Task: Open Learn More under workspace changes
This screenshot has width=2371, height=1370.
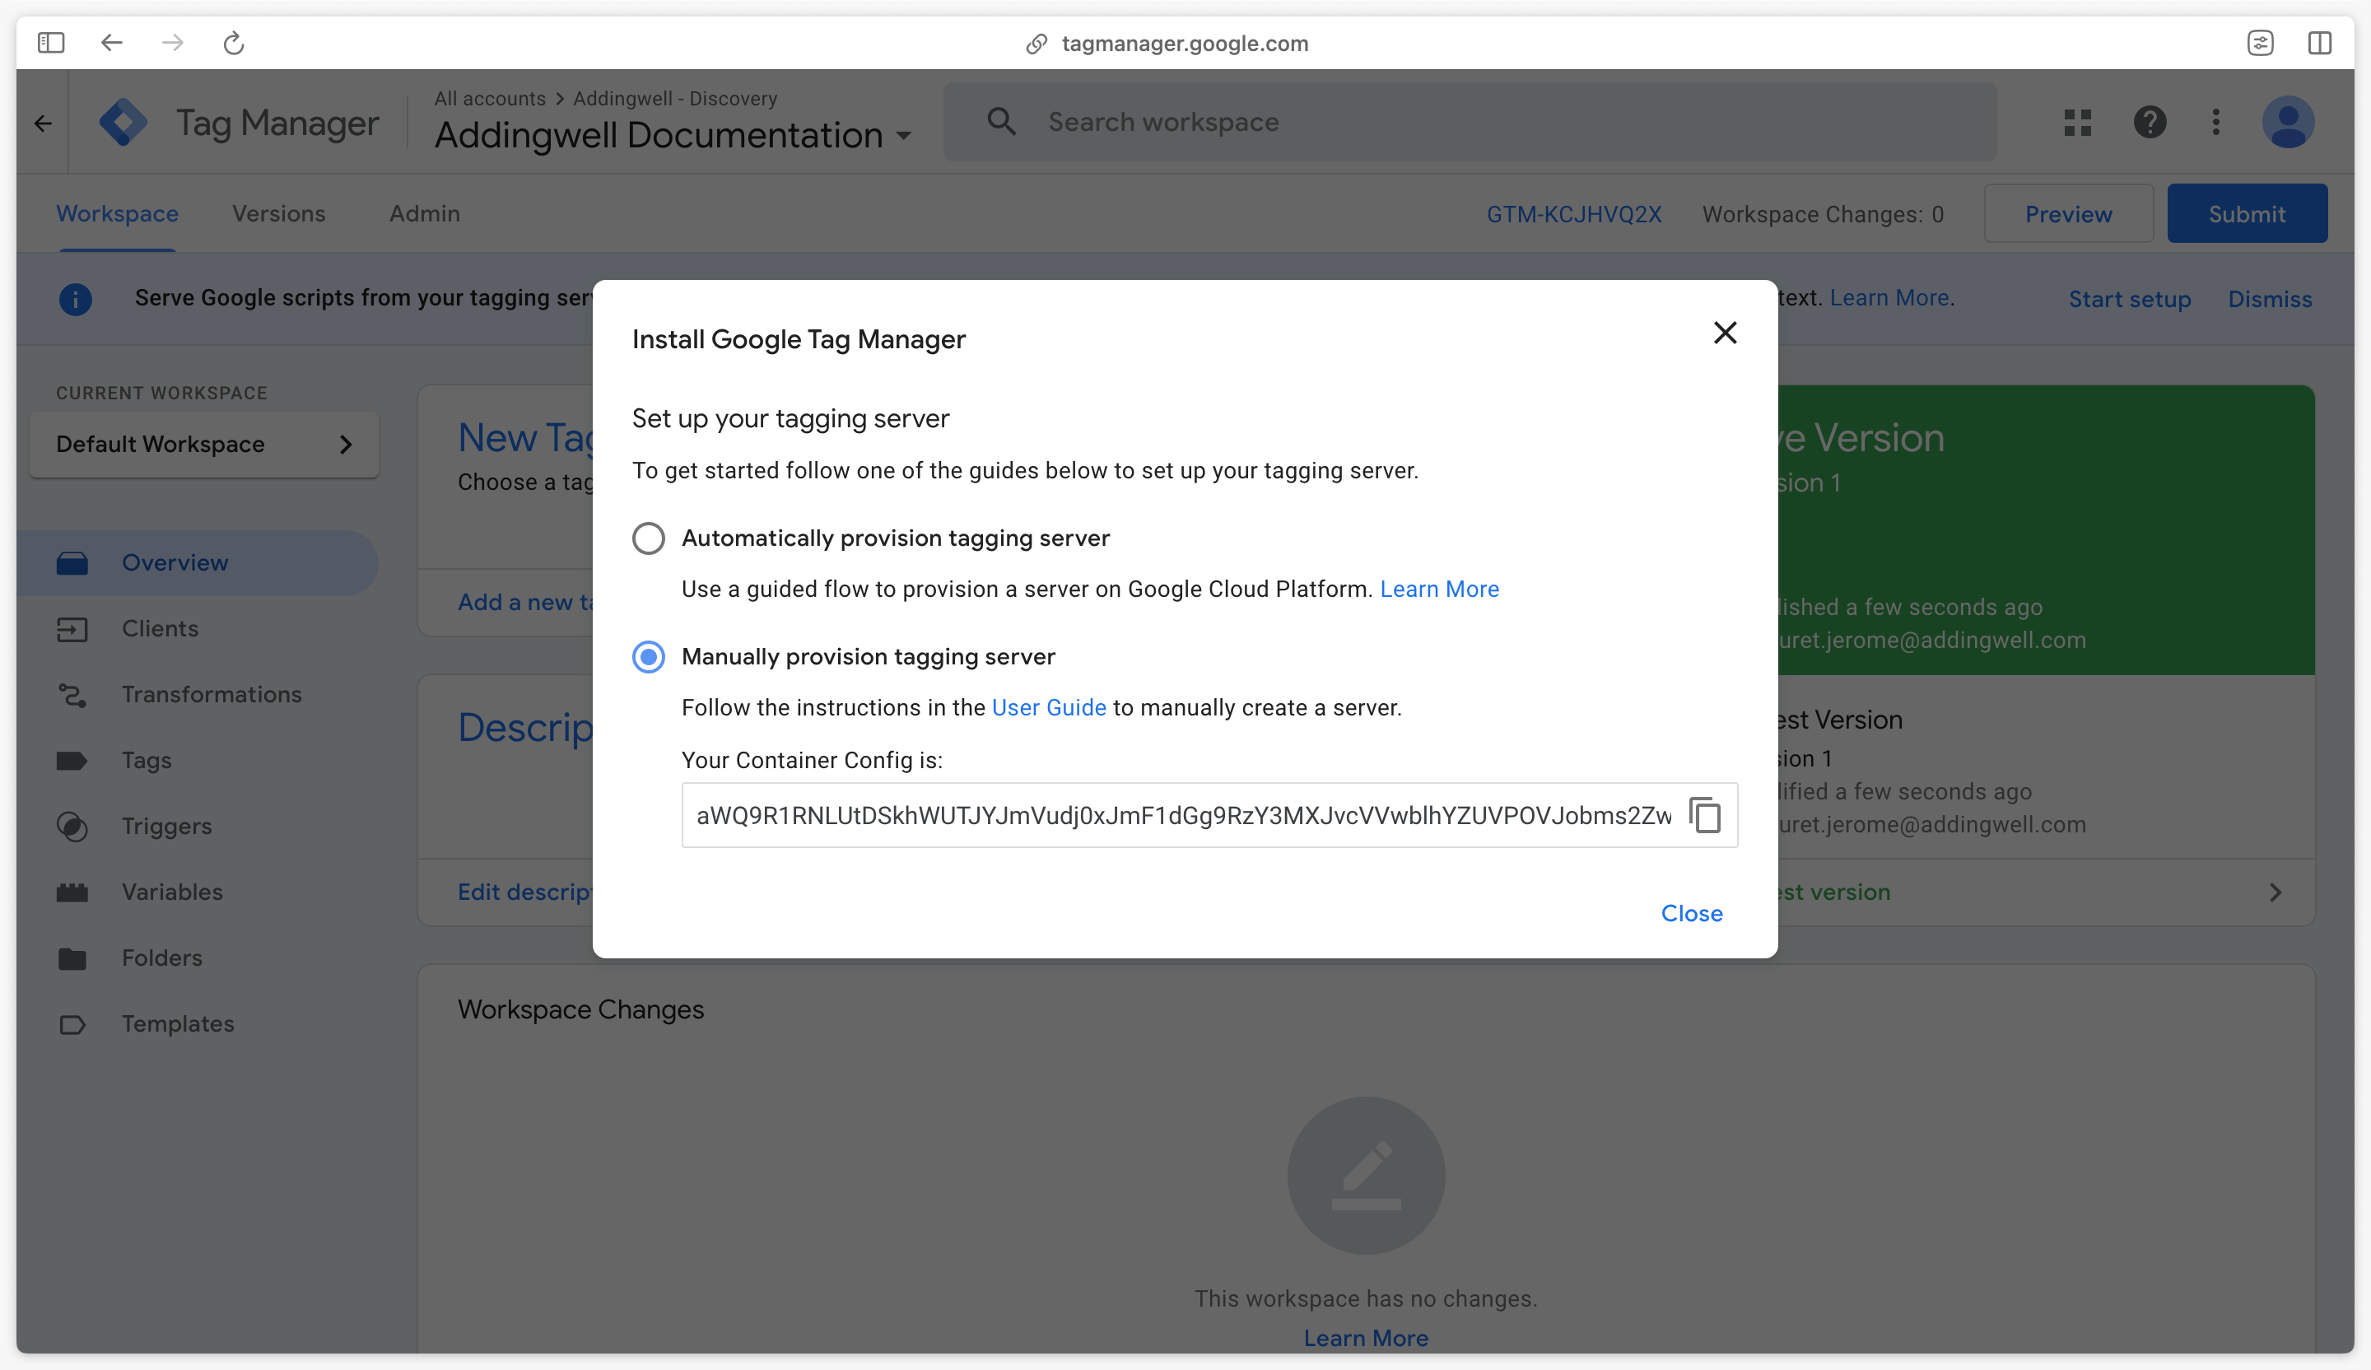Action: [1365, 1337]
